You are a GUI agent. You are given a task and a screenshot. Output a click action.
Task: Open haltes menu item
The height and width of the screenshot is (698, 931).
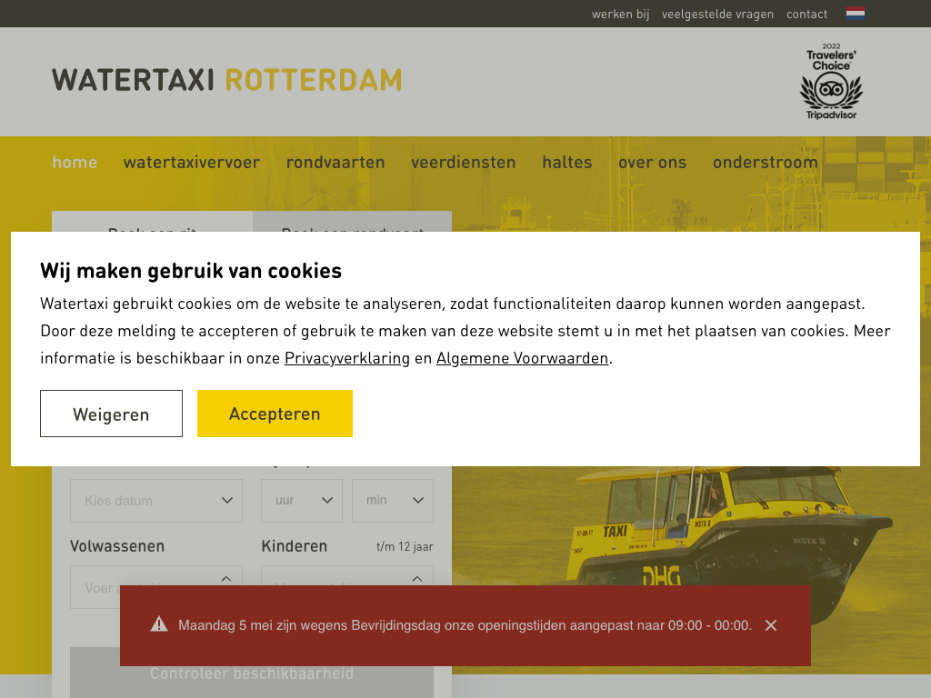coord(567,162)
